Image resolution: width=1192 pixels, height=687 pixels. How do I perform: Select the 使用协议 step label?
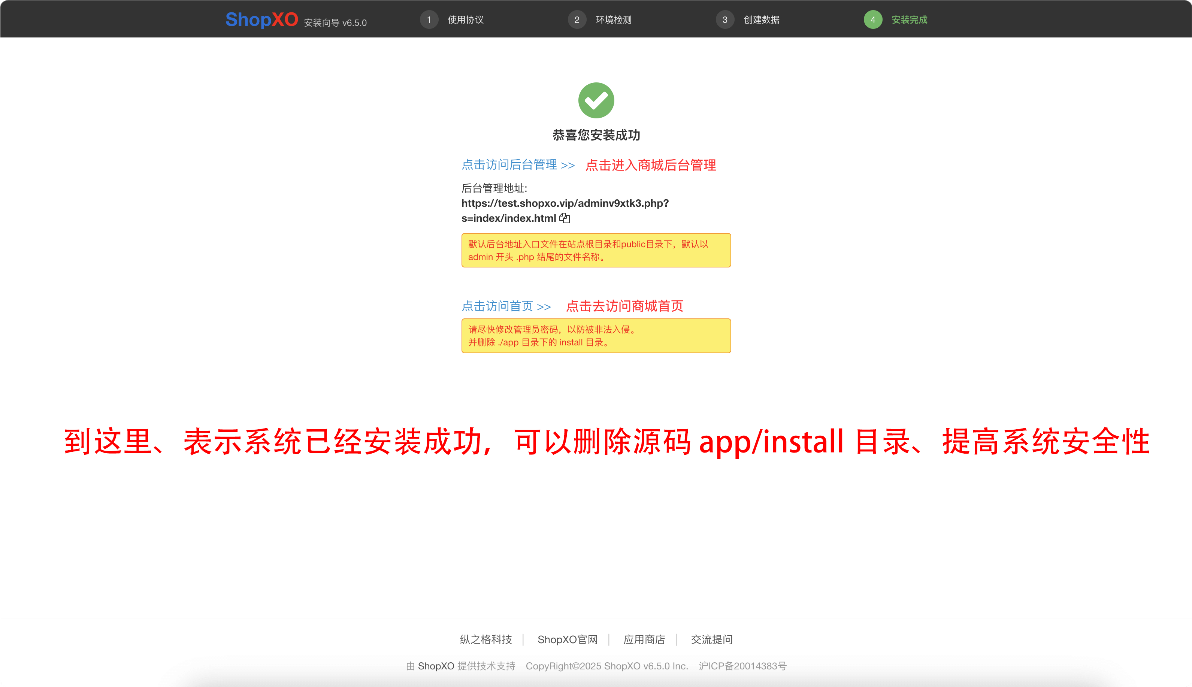465,19
